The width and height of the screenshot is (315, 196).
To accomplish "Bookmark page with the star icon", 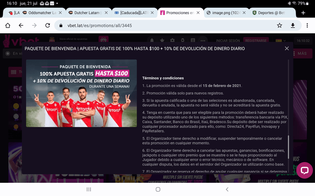I will click(279, 26).
